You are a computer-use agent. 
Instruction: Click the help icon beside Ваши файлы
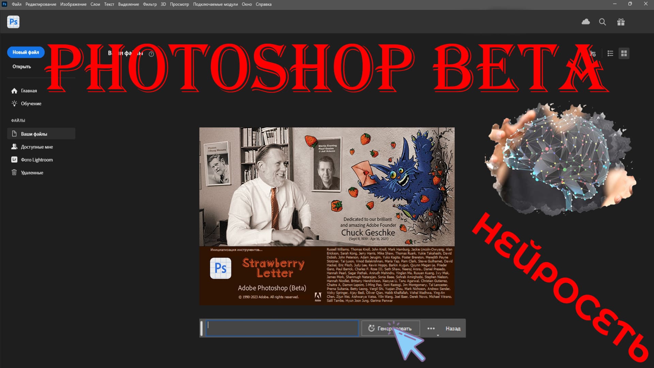point(151,54)
